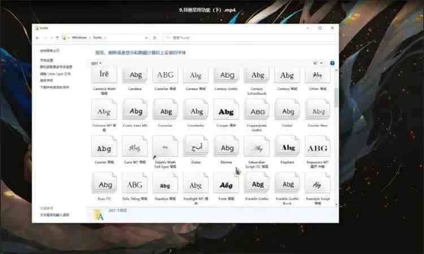This screenshot has width=424, height=254.
Task: Open the Franklin Gothic font family
Action: coord(257,185)
